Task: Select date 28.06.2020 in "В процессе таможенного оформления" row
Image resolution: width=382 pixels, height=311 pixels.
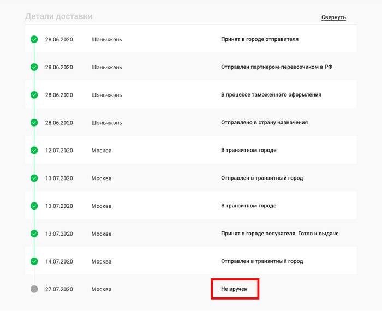Action: (x=59, y=95)
